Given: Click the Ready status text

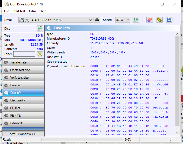Looking at the screenshot, I should tap(7, 140).
